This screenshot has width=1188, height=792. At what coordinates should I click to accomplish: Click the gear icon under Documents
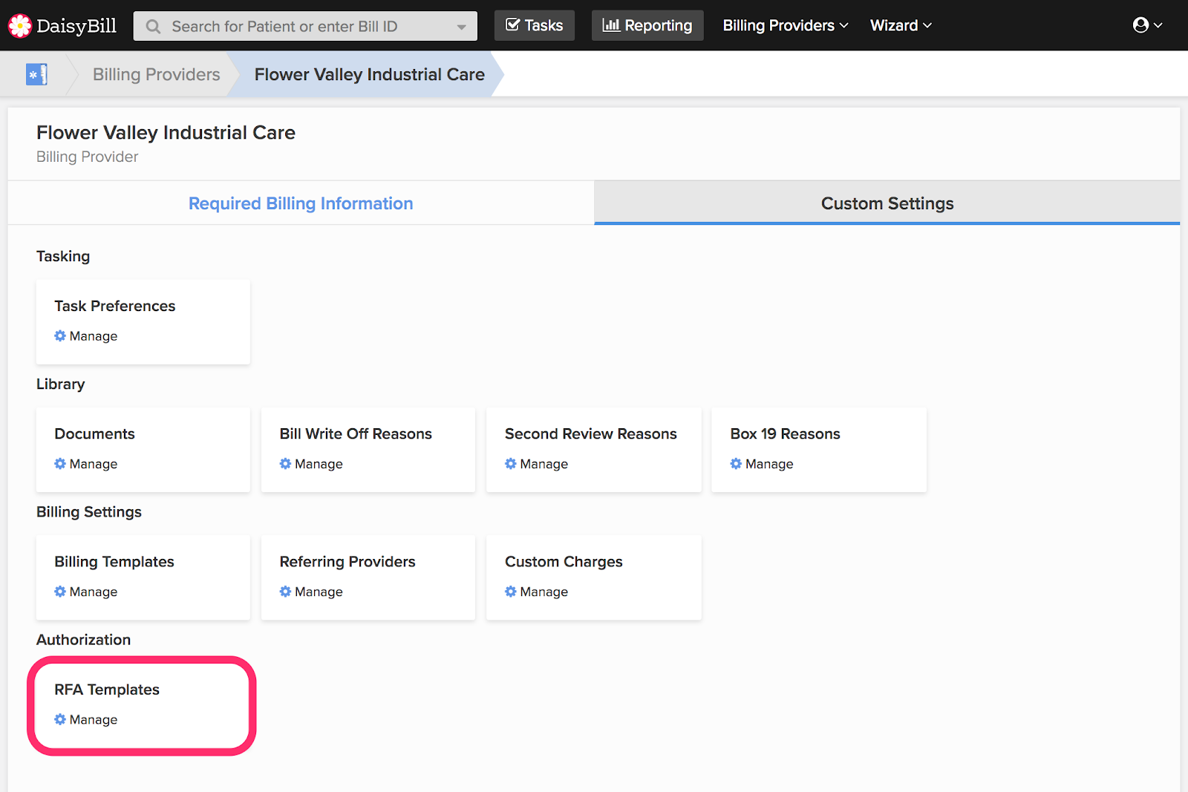60,463
